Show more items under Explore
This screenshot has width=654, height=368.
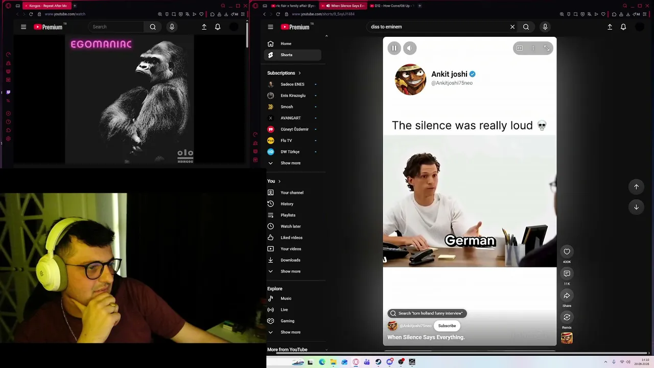293,332
